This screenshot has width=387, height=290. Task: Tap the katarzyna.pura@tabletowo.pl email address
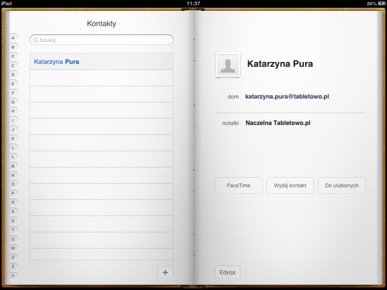click(x=289, y=97)
